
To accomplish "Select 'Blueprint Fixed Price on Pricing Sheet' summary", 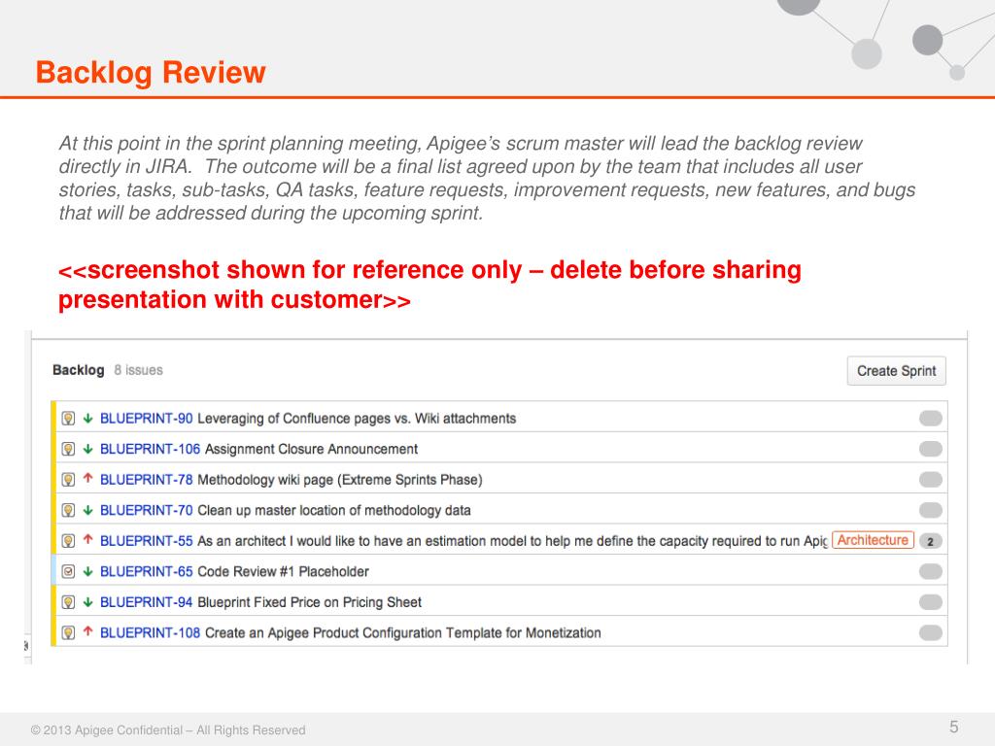I will 310,602.
